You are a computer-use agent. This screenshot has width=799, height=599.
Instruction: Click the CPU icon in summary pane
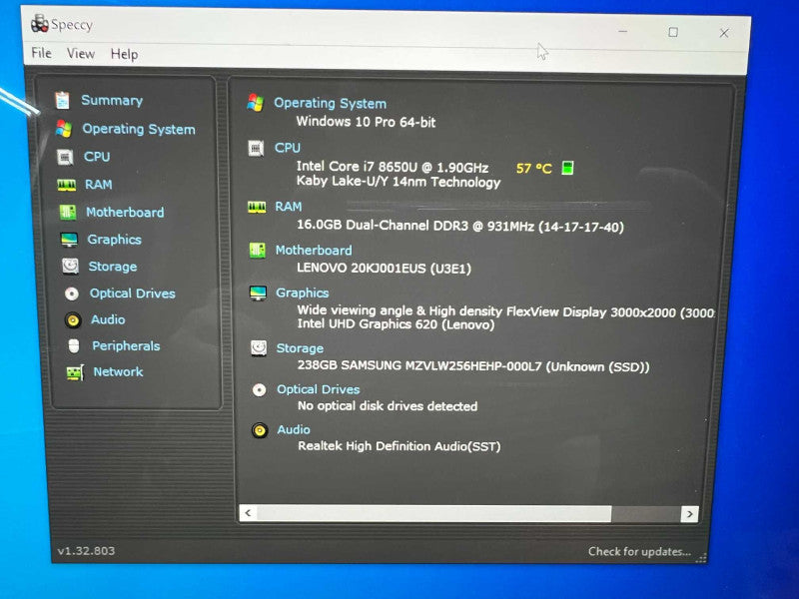(256, 148)
